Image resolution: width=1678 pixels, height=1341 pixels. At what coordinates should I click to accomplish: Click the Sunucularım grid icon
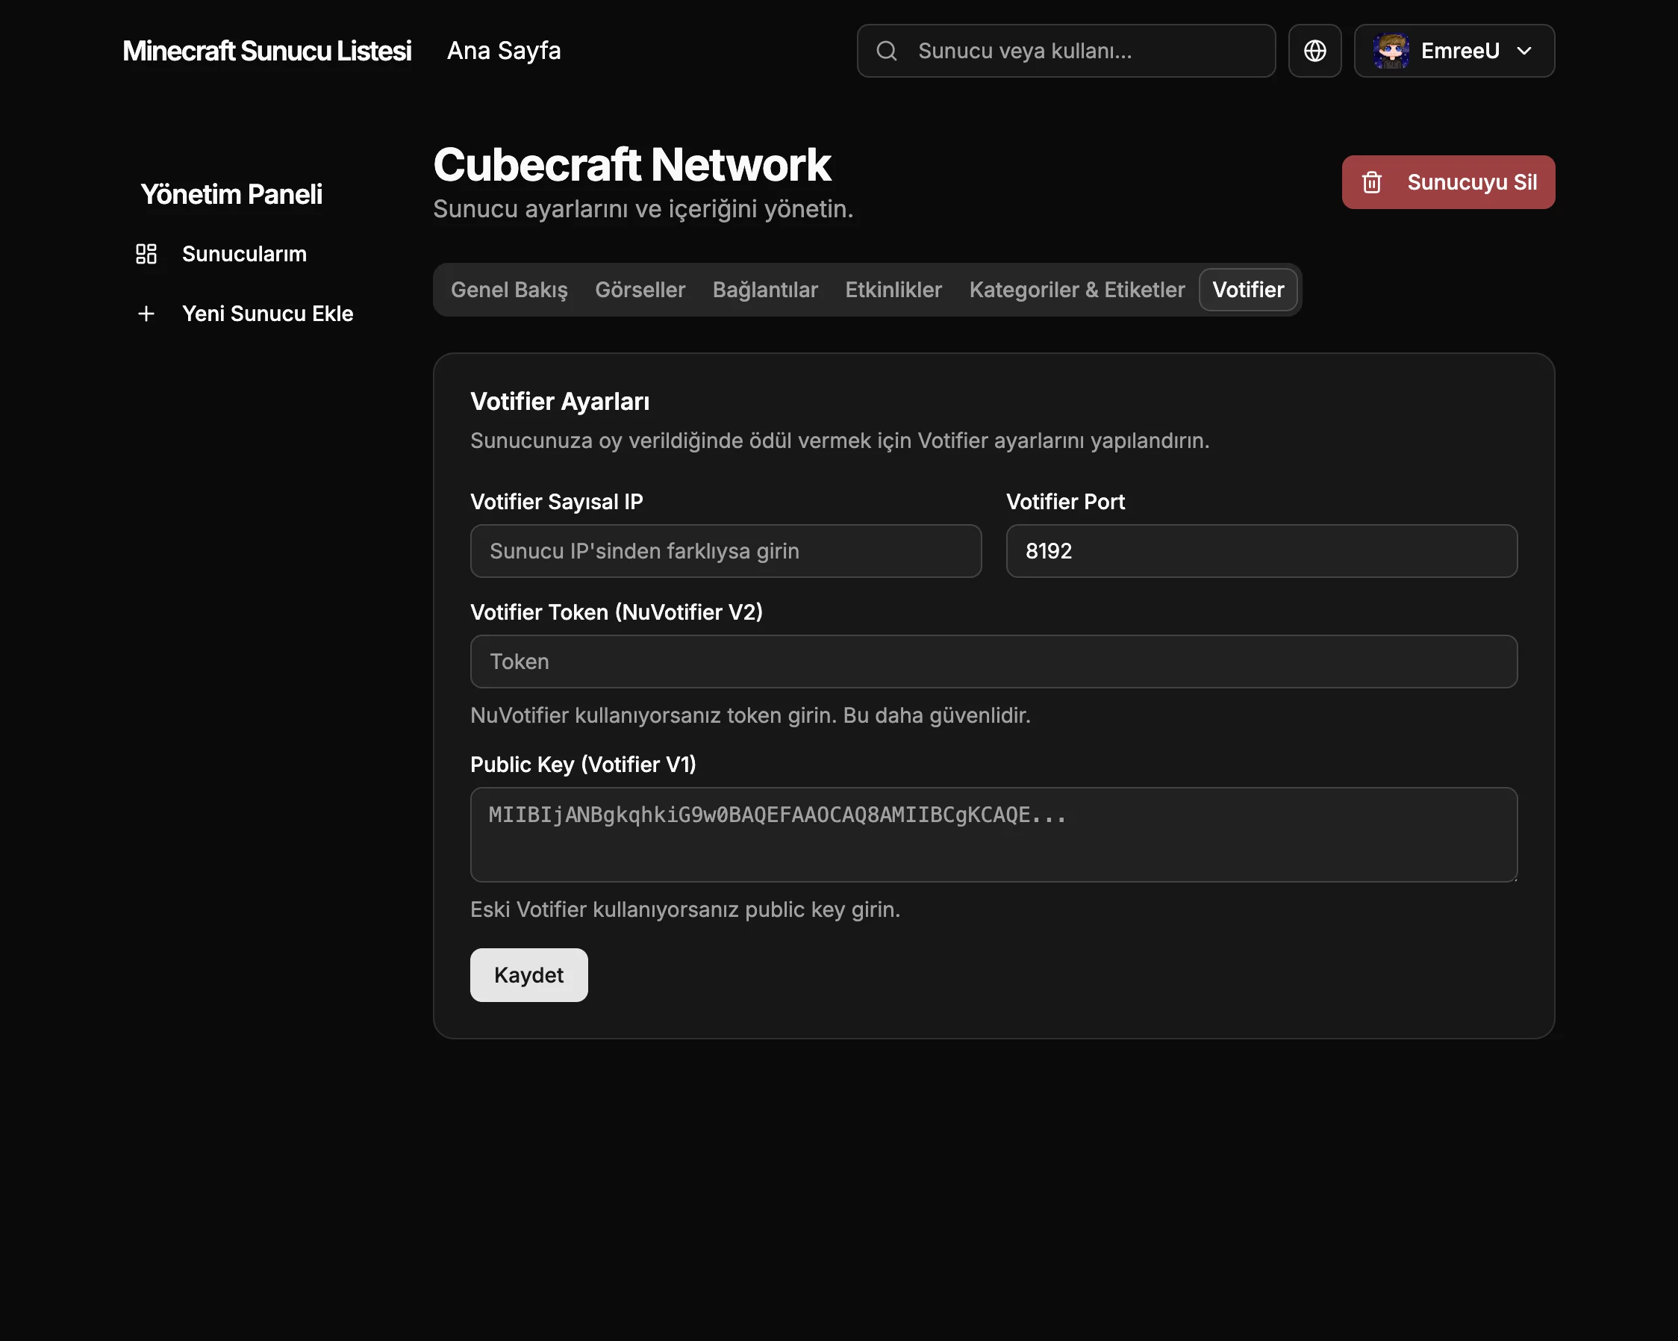(x=146, y=254)
